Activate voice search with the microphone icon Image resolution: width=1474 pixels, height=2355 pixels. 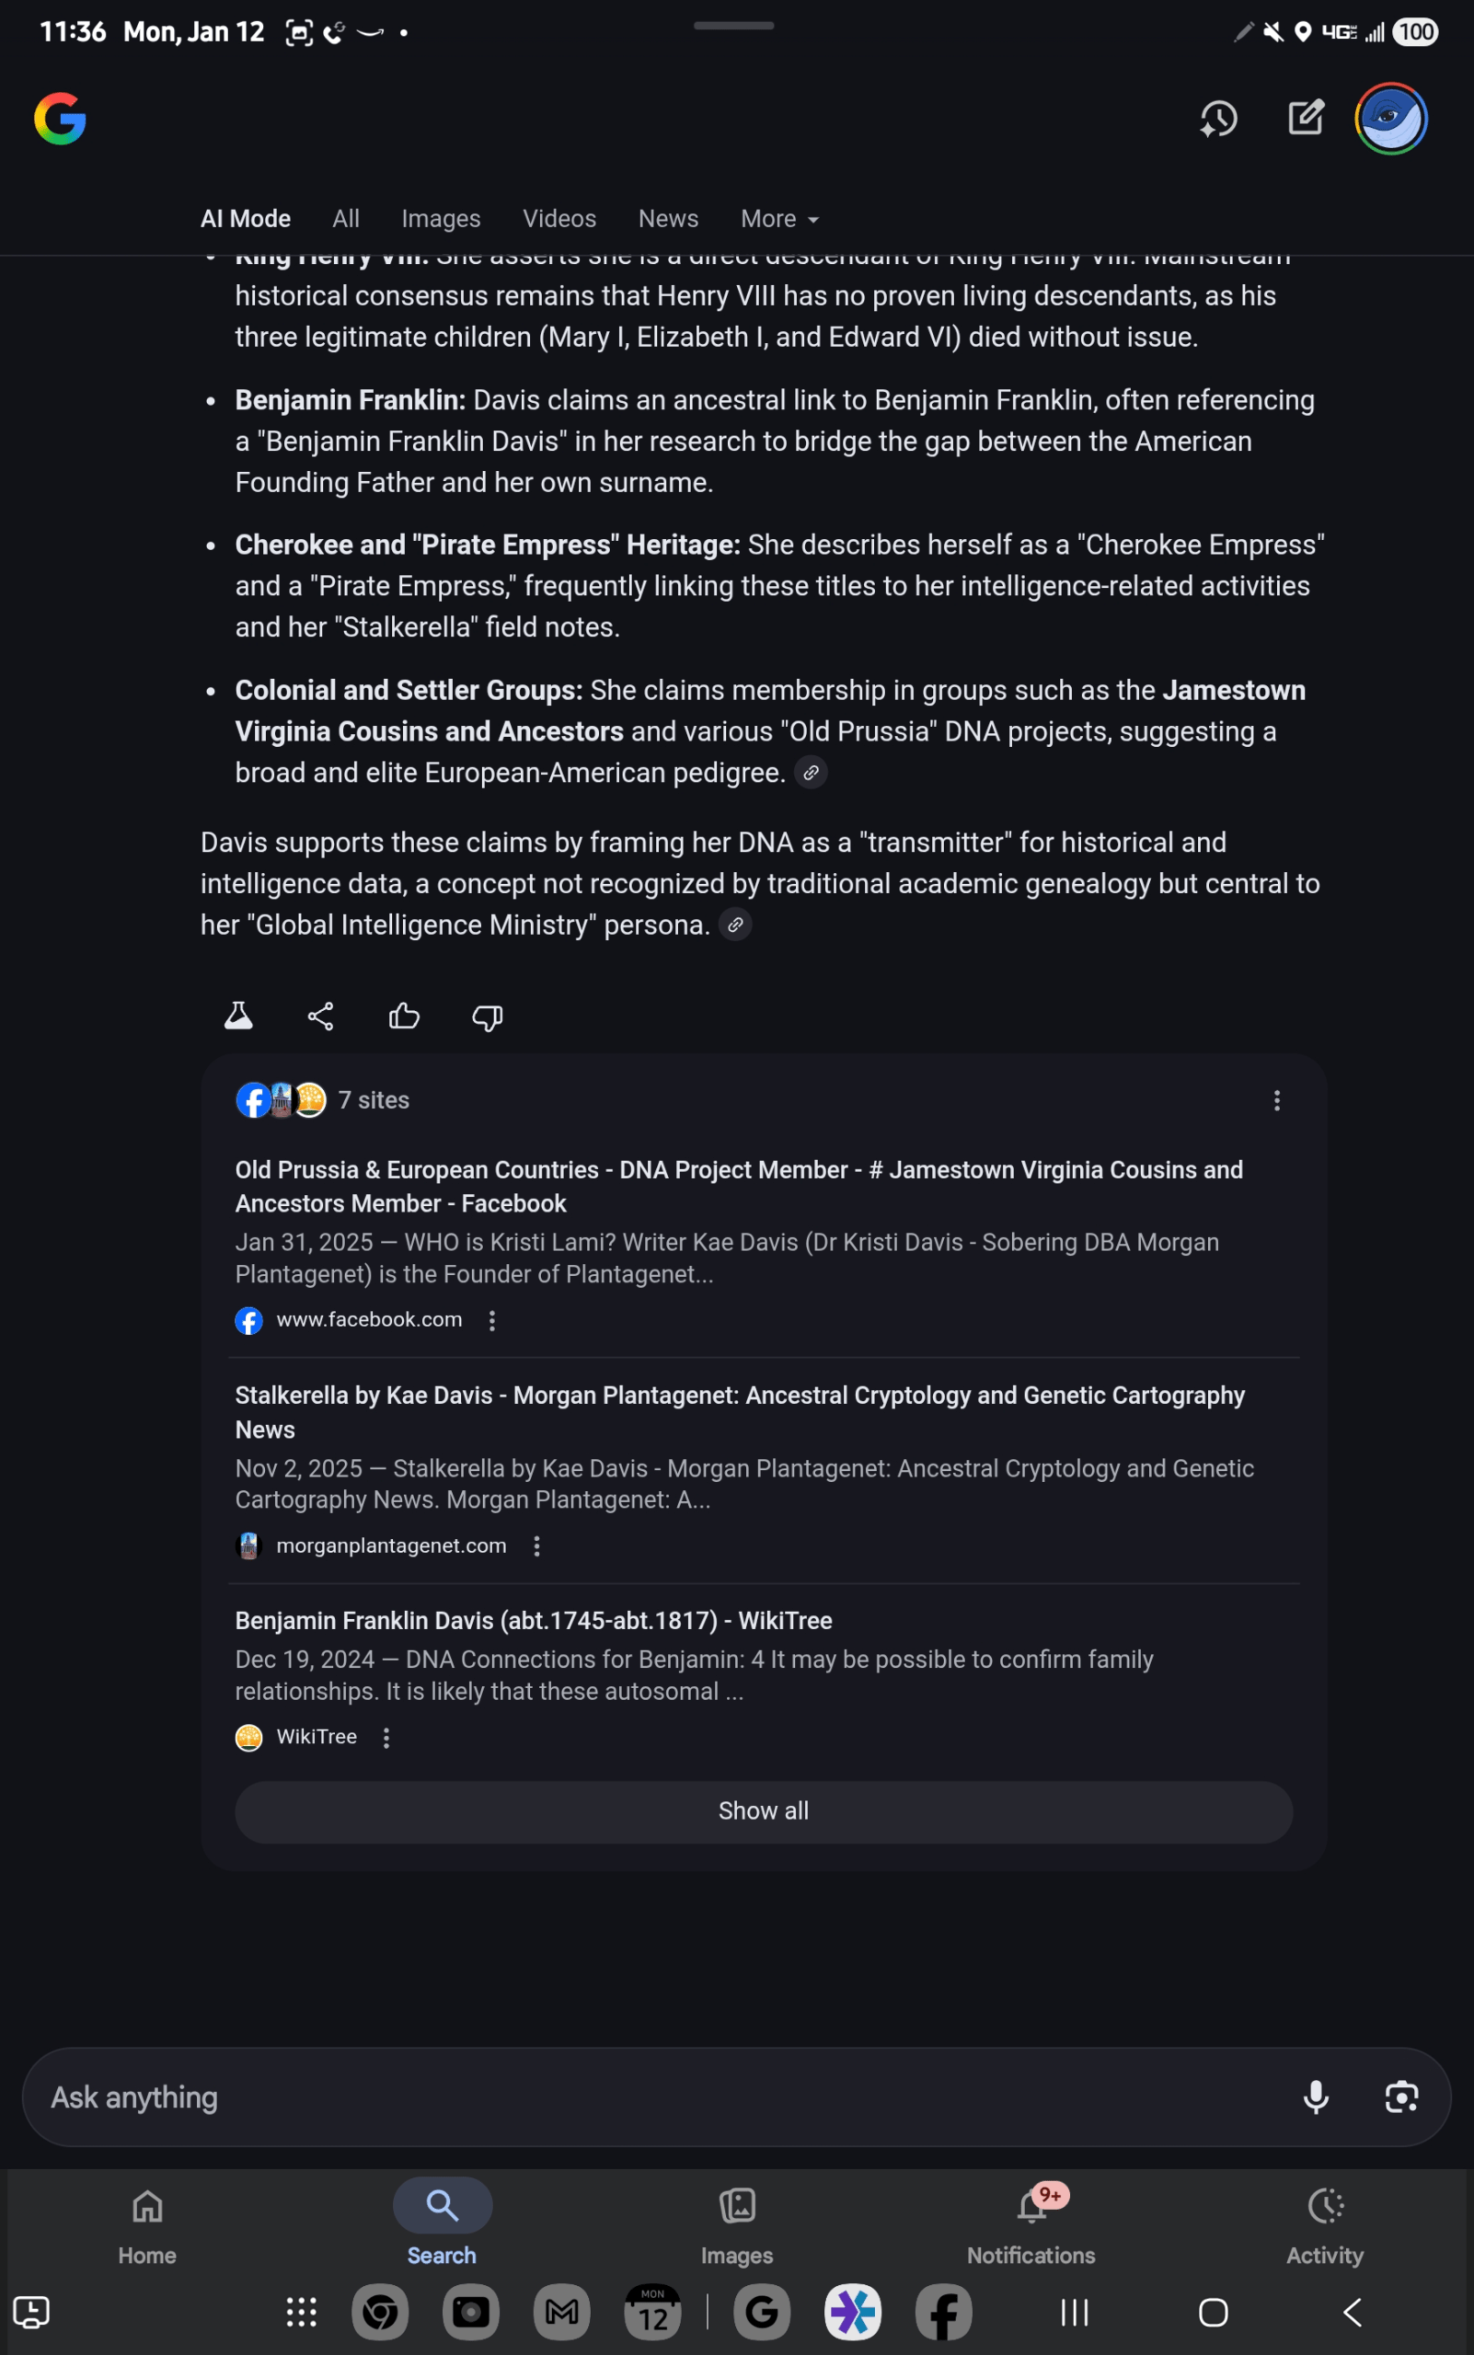1316,2097
